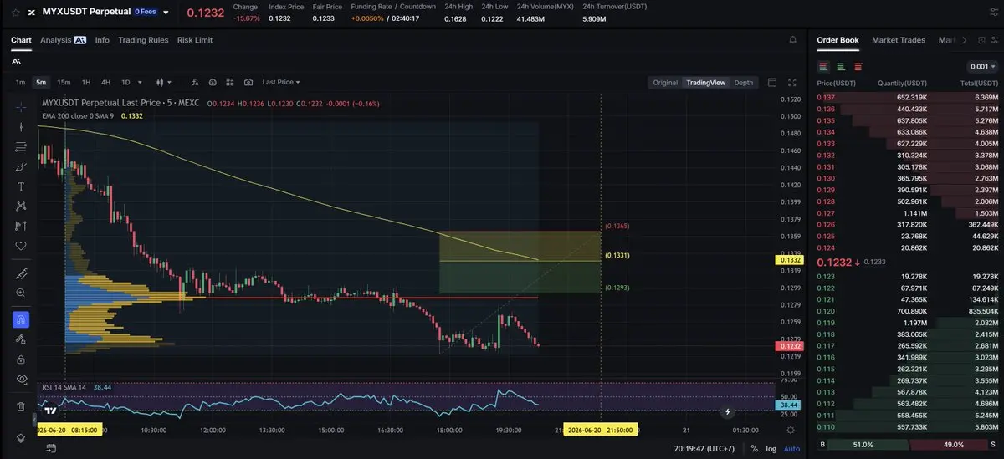The image size is (1004, 459).
Task: Select the forecasting and position tool
Action: [x=21, y=226]
